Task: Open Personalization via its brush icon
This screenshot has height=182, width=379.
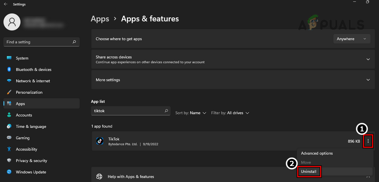Action: (9, 92)
